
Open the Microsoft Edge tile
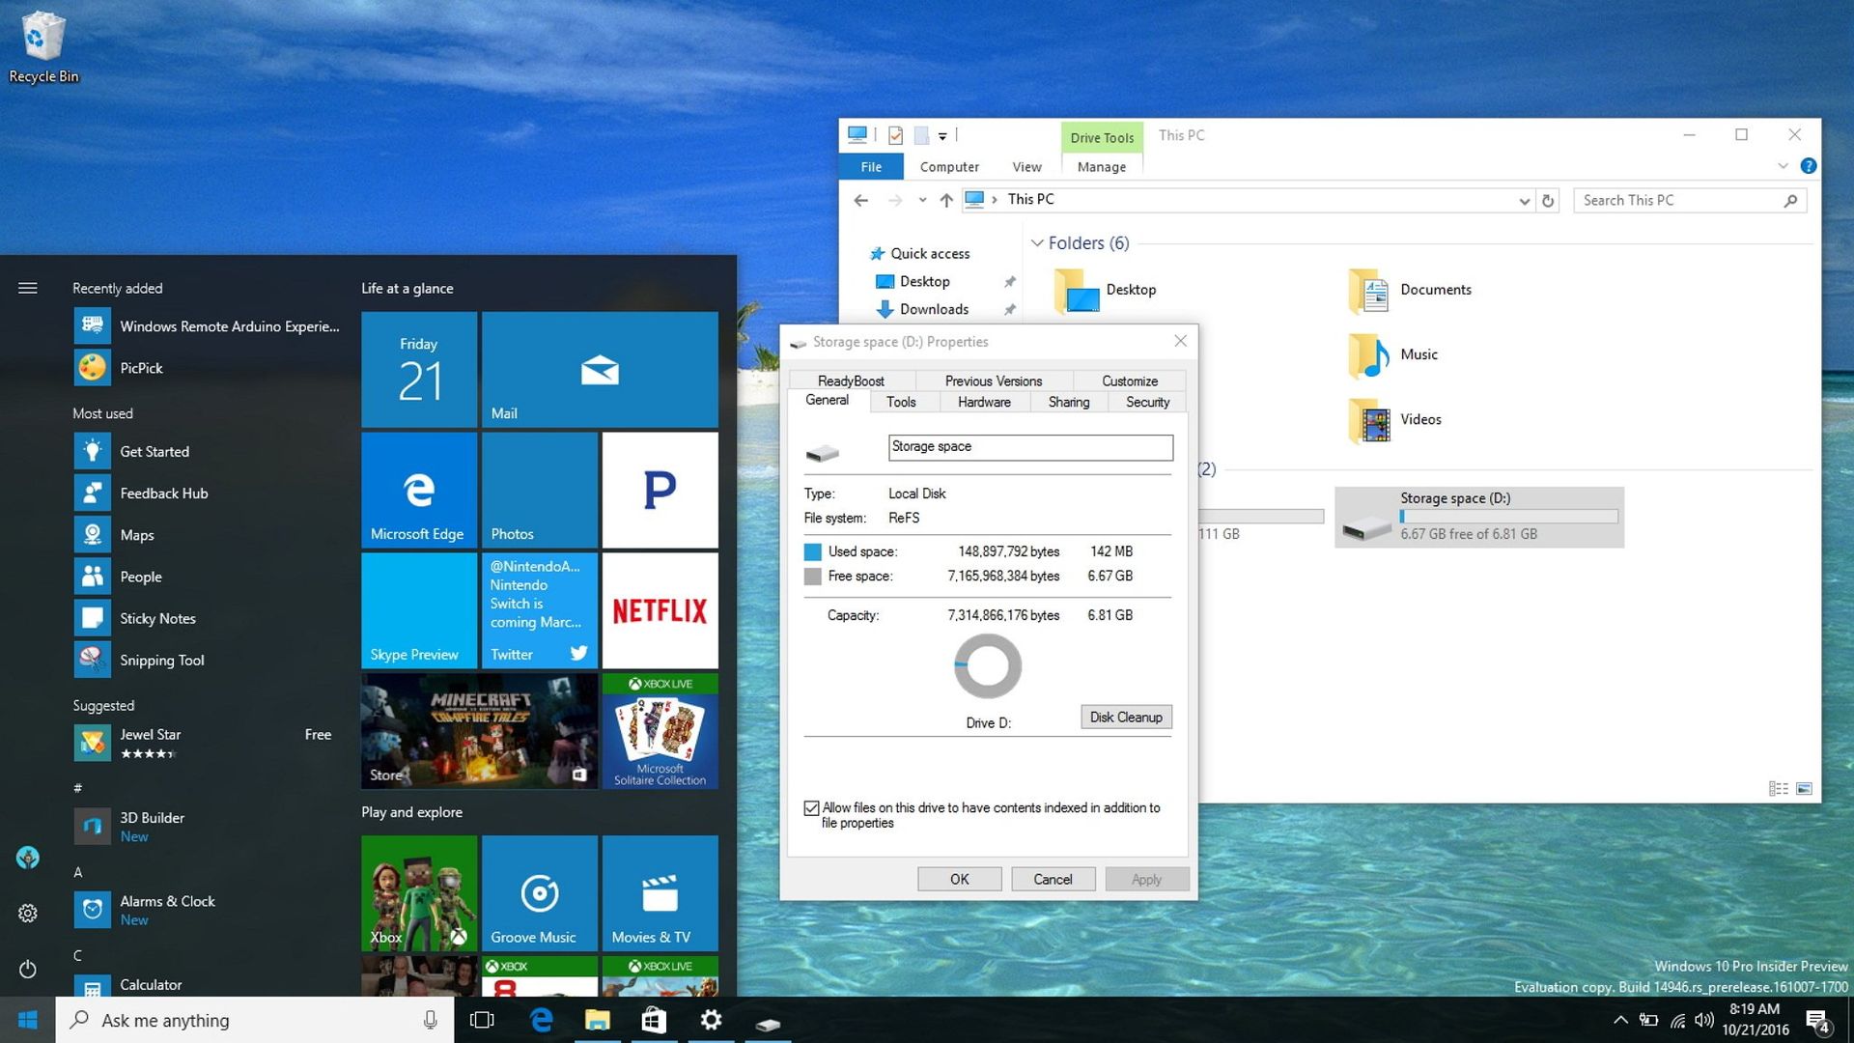[x=418, y=490]
